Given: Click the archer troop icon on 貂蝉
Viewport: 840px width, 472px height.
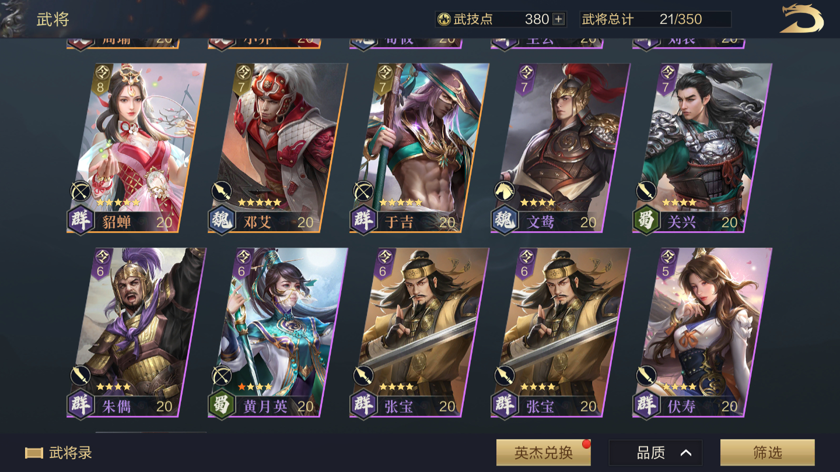Looking at the screenshot, I should 80,191.
